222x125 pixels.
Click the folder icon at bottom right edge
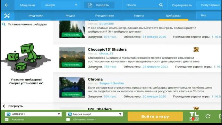(x=220, y=116)
